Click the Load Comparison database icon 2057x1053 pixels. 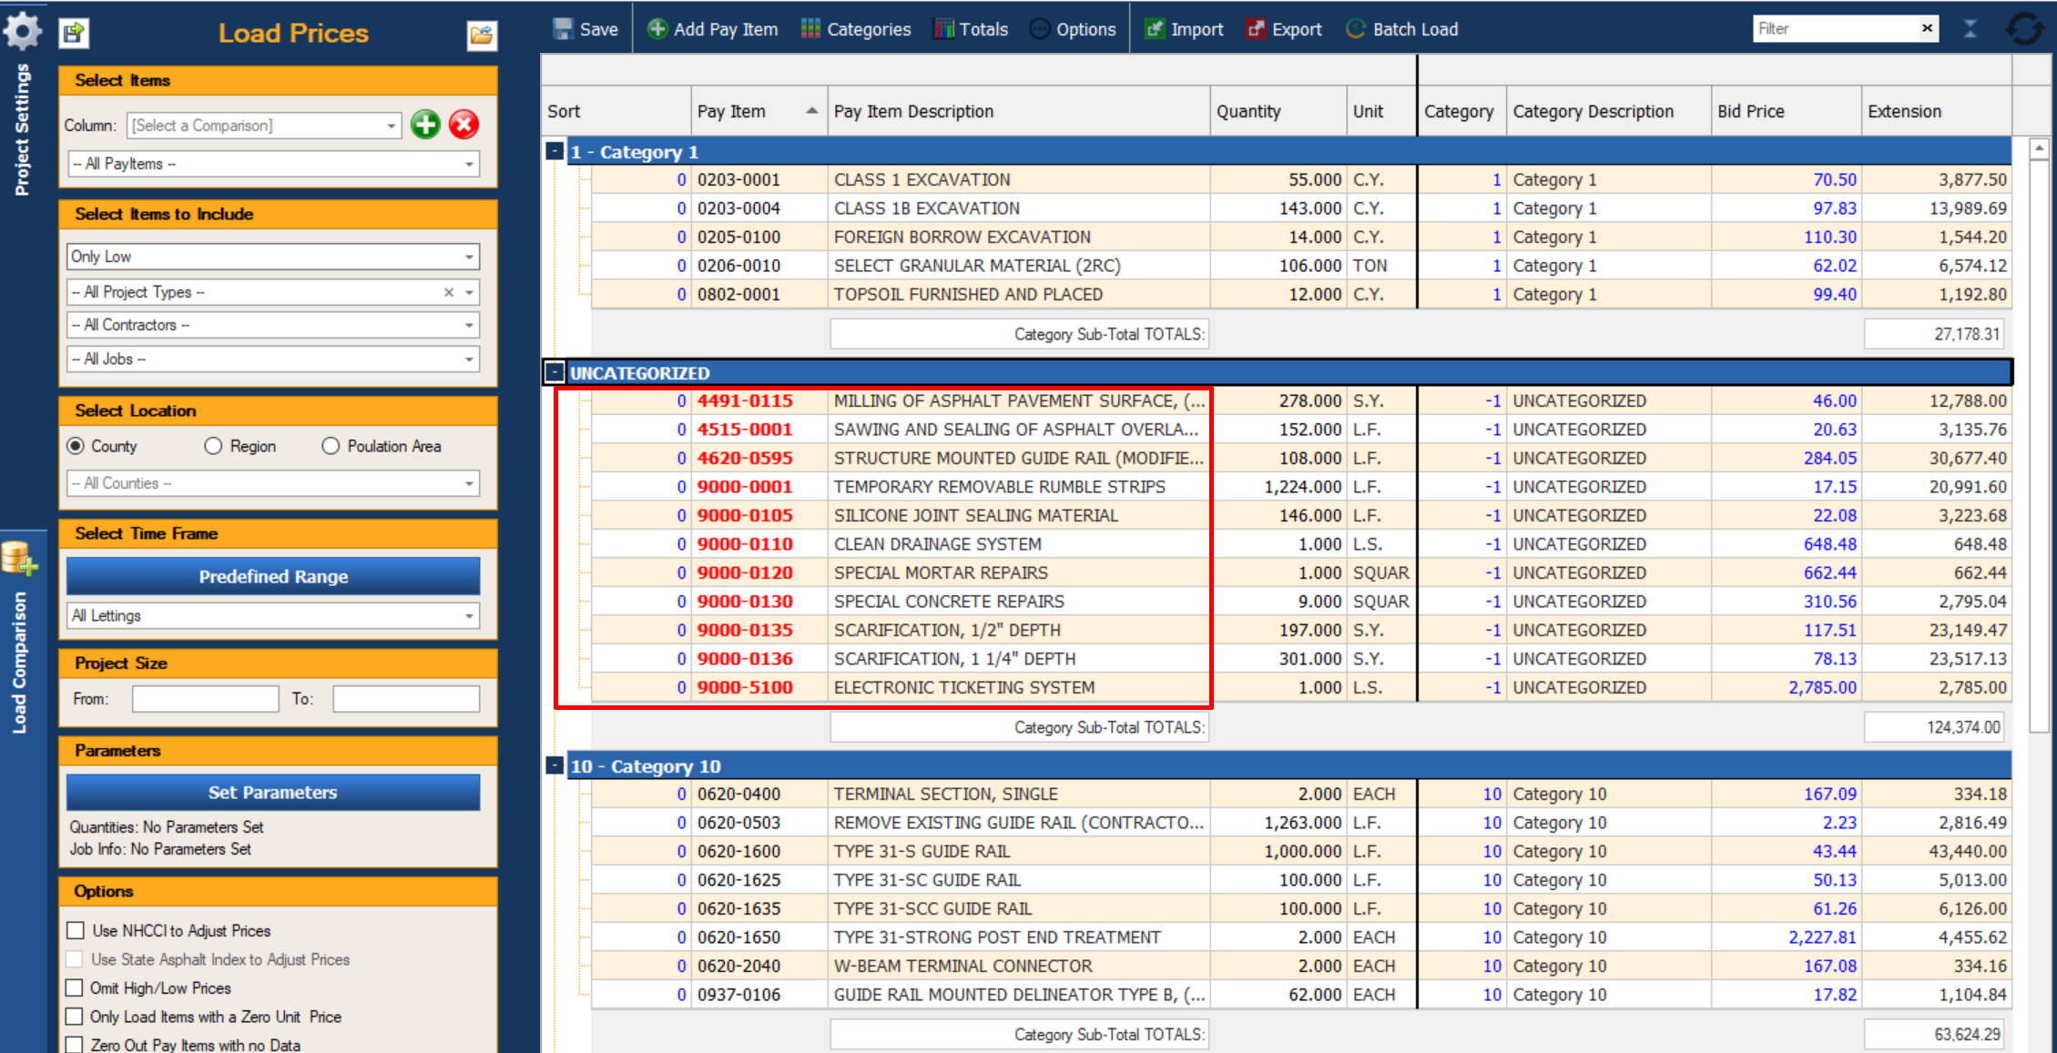coord(18,558)
